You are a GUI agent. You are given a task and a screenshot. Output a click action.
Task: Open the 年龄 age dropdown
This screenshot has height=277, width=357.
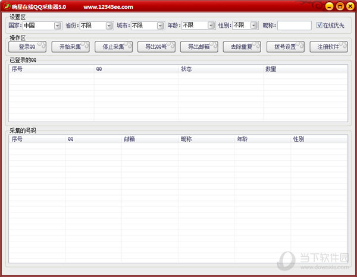coord(211,26)
